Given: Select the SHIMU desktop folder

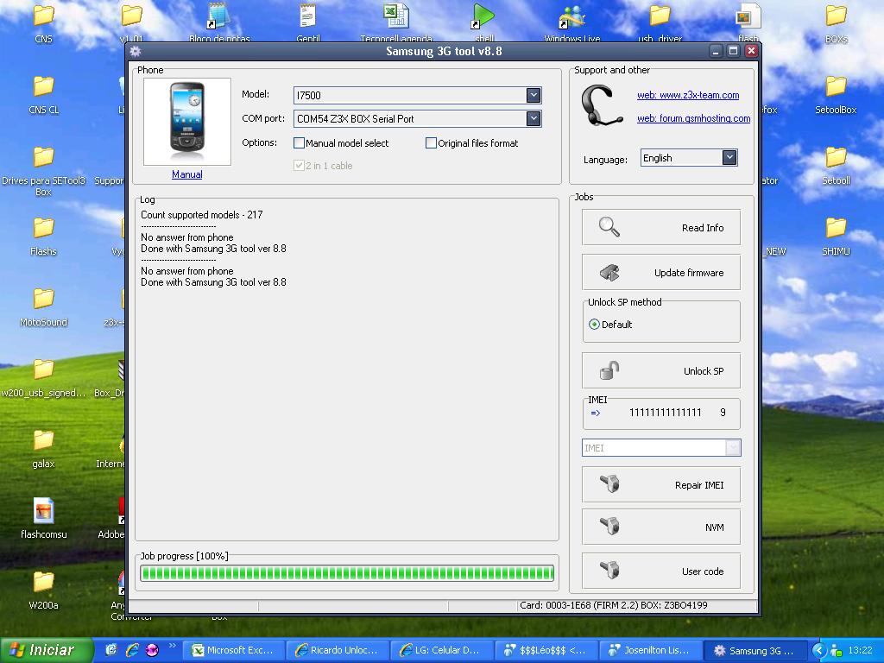Looking at the screenshot, I should click(x=836, y=237).
